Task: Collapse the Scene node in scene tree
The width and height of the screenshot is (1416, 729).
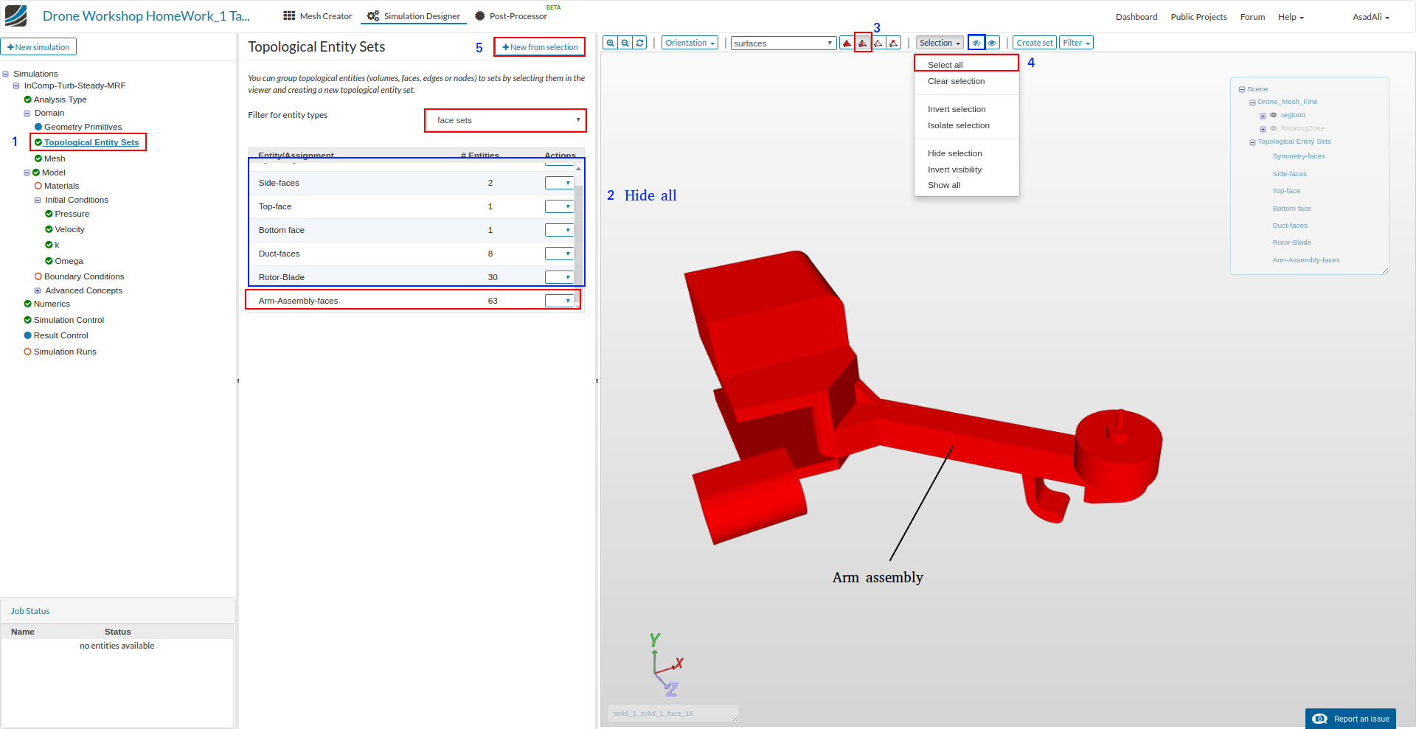Action: 1242,89
